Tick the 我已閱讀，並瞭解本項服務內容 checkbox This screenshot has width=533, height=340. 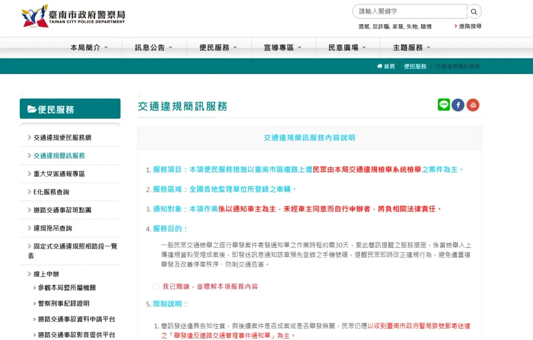(156, 286)
